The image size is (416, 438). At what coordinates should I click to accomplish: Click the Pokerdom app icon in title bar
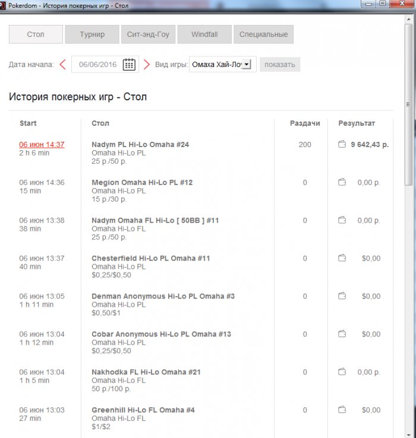pos(2,5)
